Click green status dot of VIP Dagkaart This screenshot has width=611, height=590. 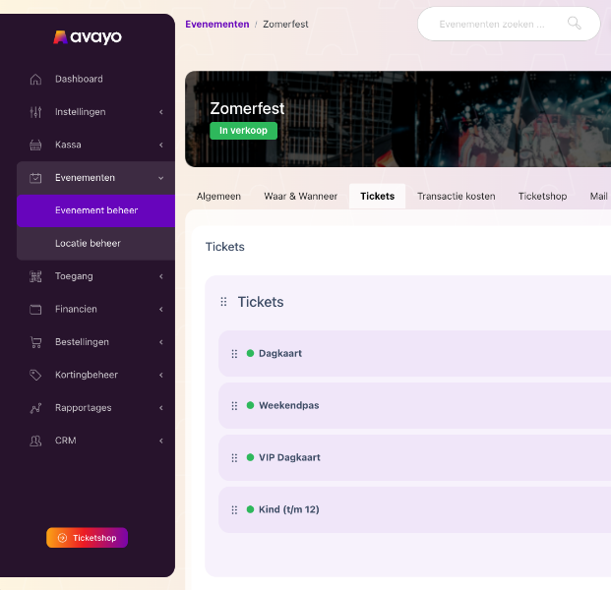coord(250,457)
